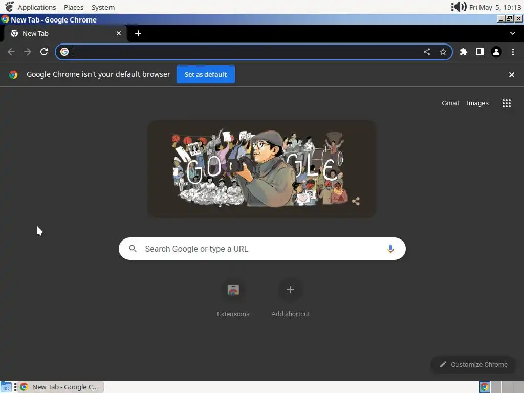Click the Chrome icon in the window title bar
Image resolution: width=524 pixels, height=393 pixels.
coord(5,19)
